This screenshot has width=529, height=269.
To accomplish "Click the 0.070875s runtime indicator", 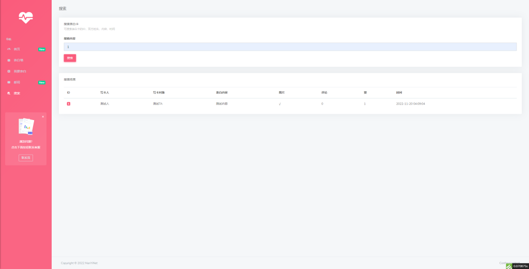I will (x=520, y=266).
